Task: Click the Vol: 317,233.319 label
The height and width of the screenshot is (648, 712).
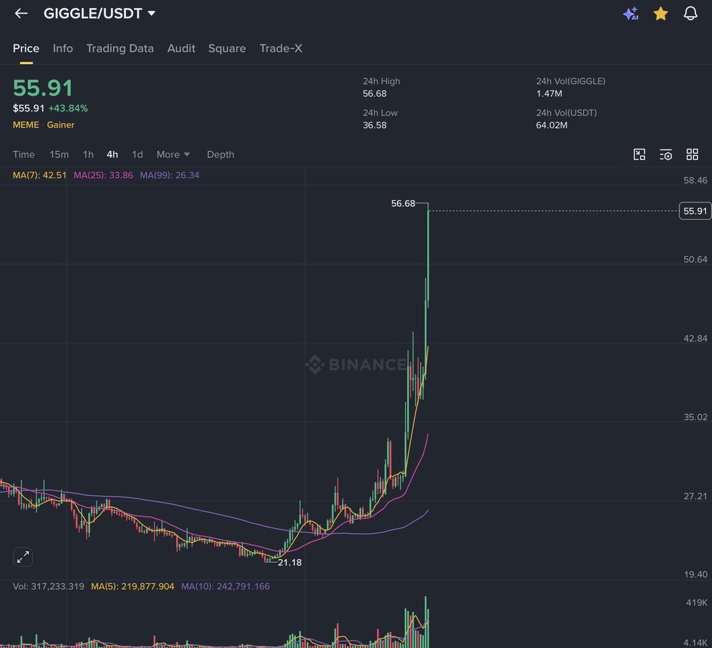Action: (x=49, y=586)
